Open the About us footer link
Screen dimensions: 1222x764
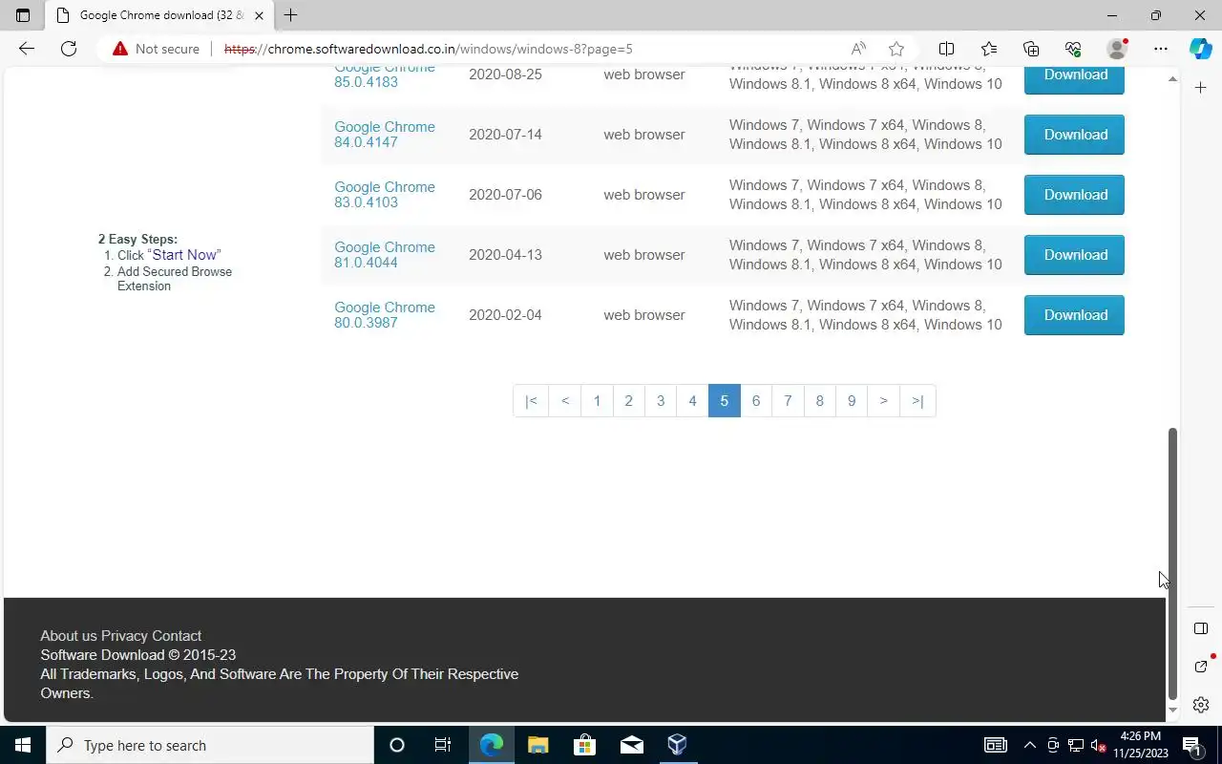pos(69,636)
